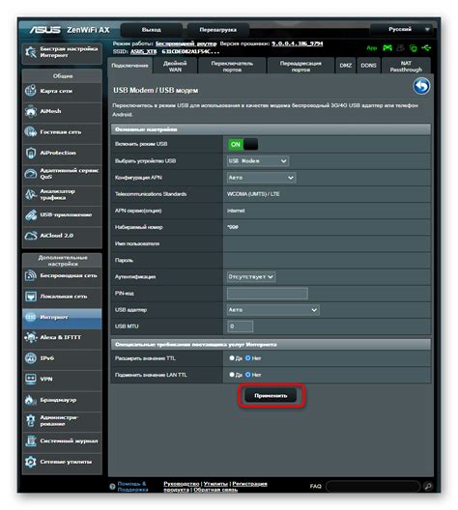Image resolution: width=458 pixels, height=510 pixels.
Task: Open Интернет globe icon in sidebar
Action: 31,317
